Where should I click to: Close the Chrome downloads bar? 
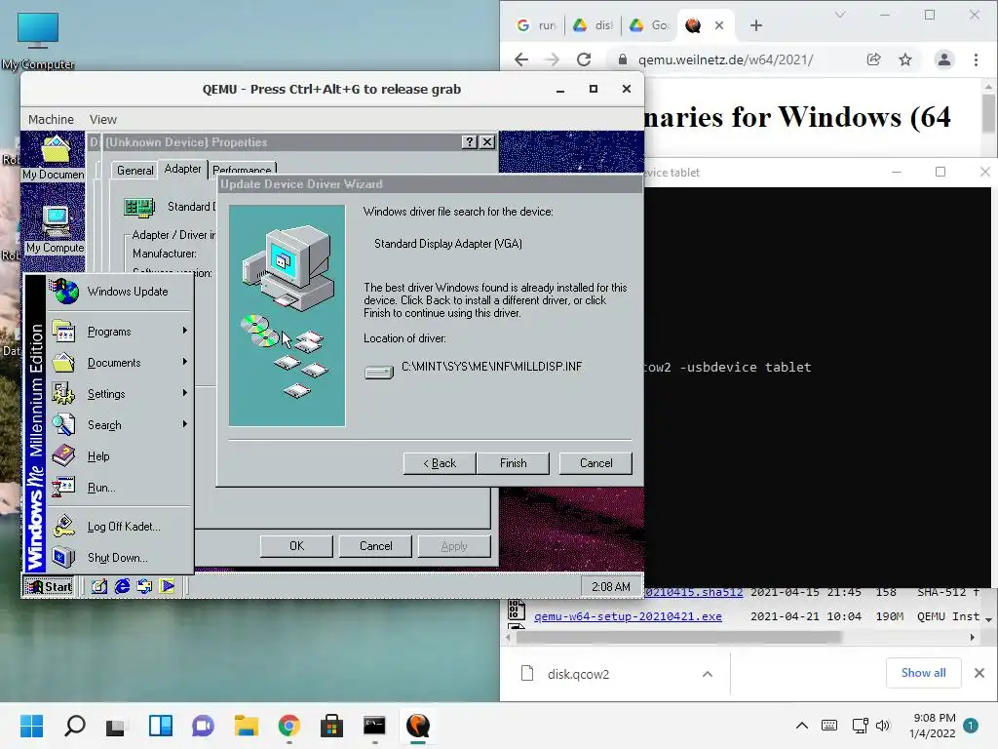point(979,673)
